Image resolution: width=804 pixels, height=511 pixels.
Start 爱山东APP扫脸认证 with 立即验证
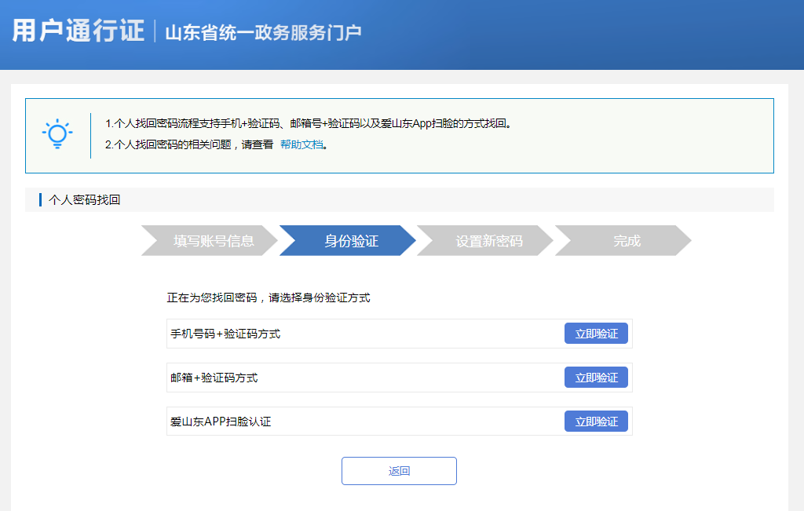pyautogui.click(x=596, y=421)
